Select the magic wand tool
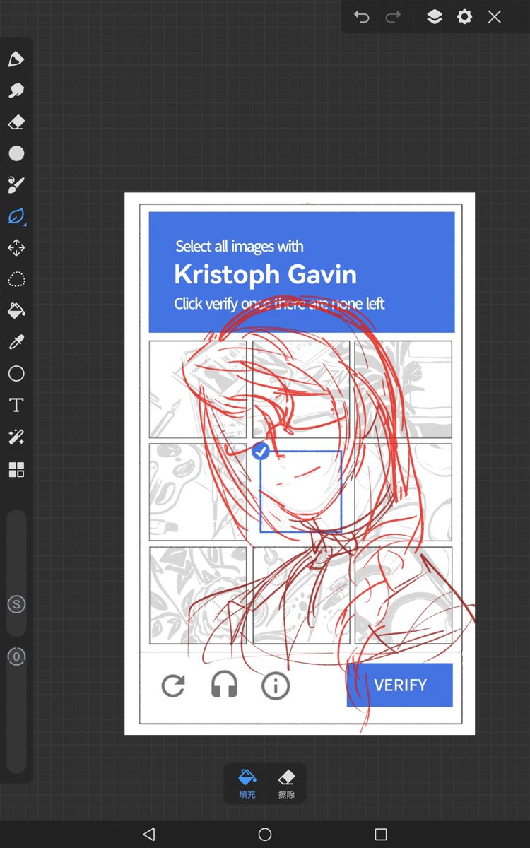530x848 pixels. [x=16, y=437]
